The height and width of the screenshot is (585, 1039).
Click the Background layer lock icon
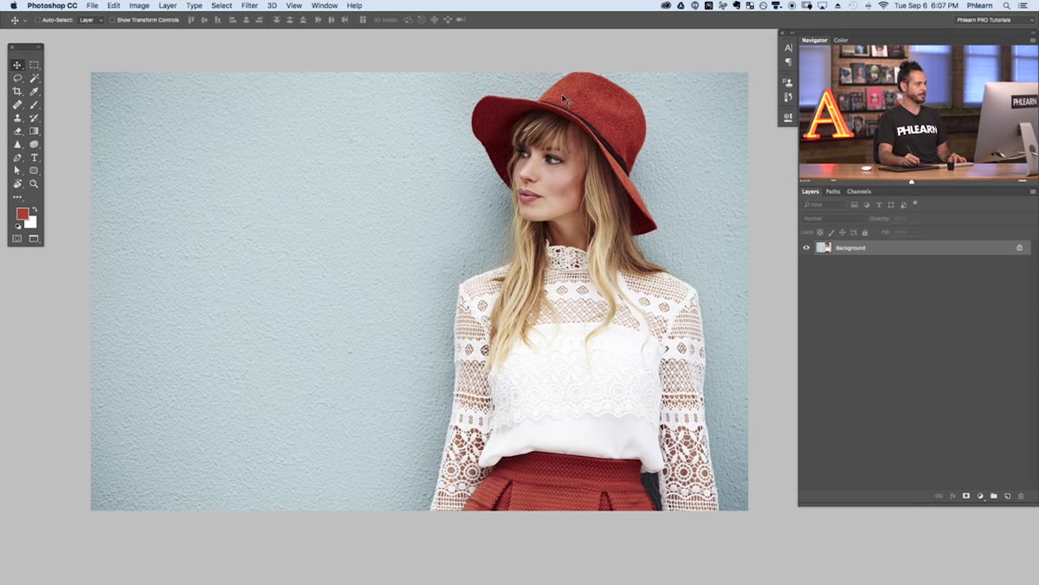[x=1019, y=247]
